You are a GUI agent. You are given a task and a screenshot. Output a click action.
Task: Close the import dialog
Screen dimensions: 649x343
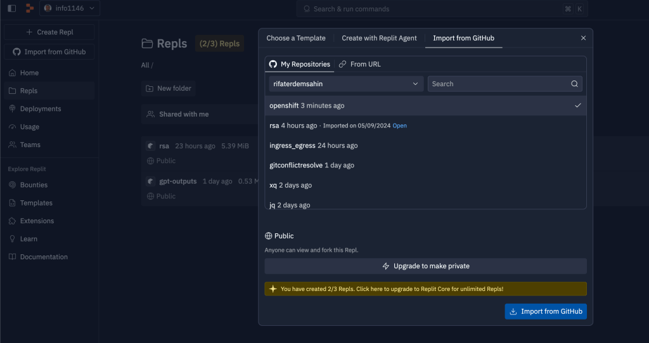[583, 38]
